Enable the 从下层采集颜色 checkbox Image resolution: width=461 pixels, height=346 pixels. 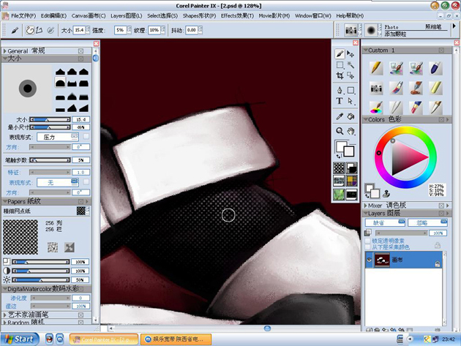click(367, 247)
